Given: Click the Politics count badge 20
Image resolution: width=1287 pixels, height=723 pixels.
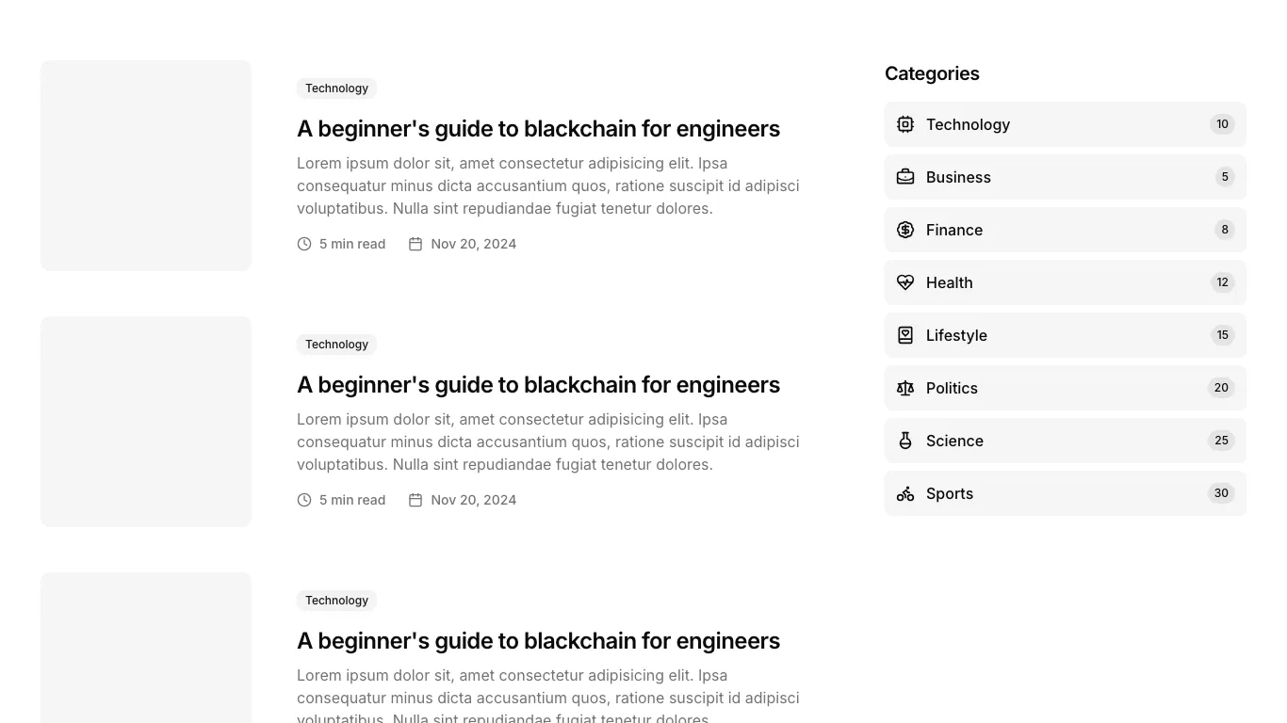Looking at the screenshot, I should tap(1221, 388).
